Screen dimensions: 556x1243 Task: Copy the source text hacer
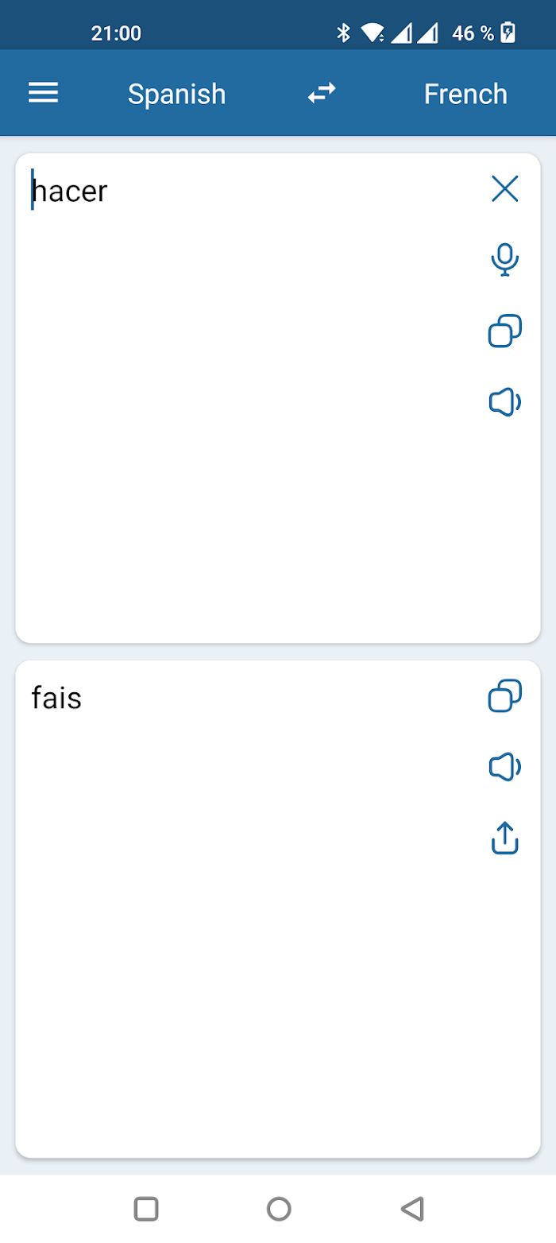click(x=505, y=331)
